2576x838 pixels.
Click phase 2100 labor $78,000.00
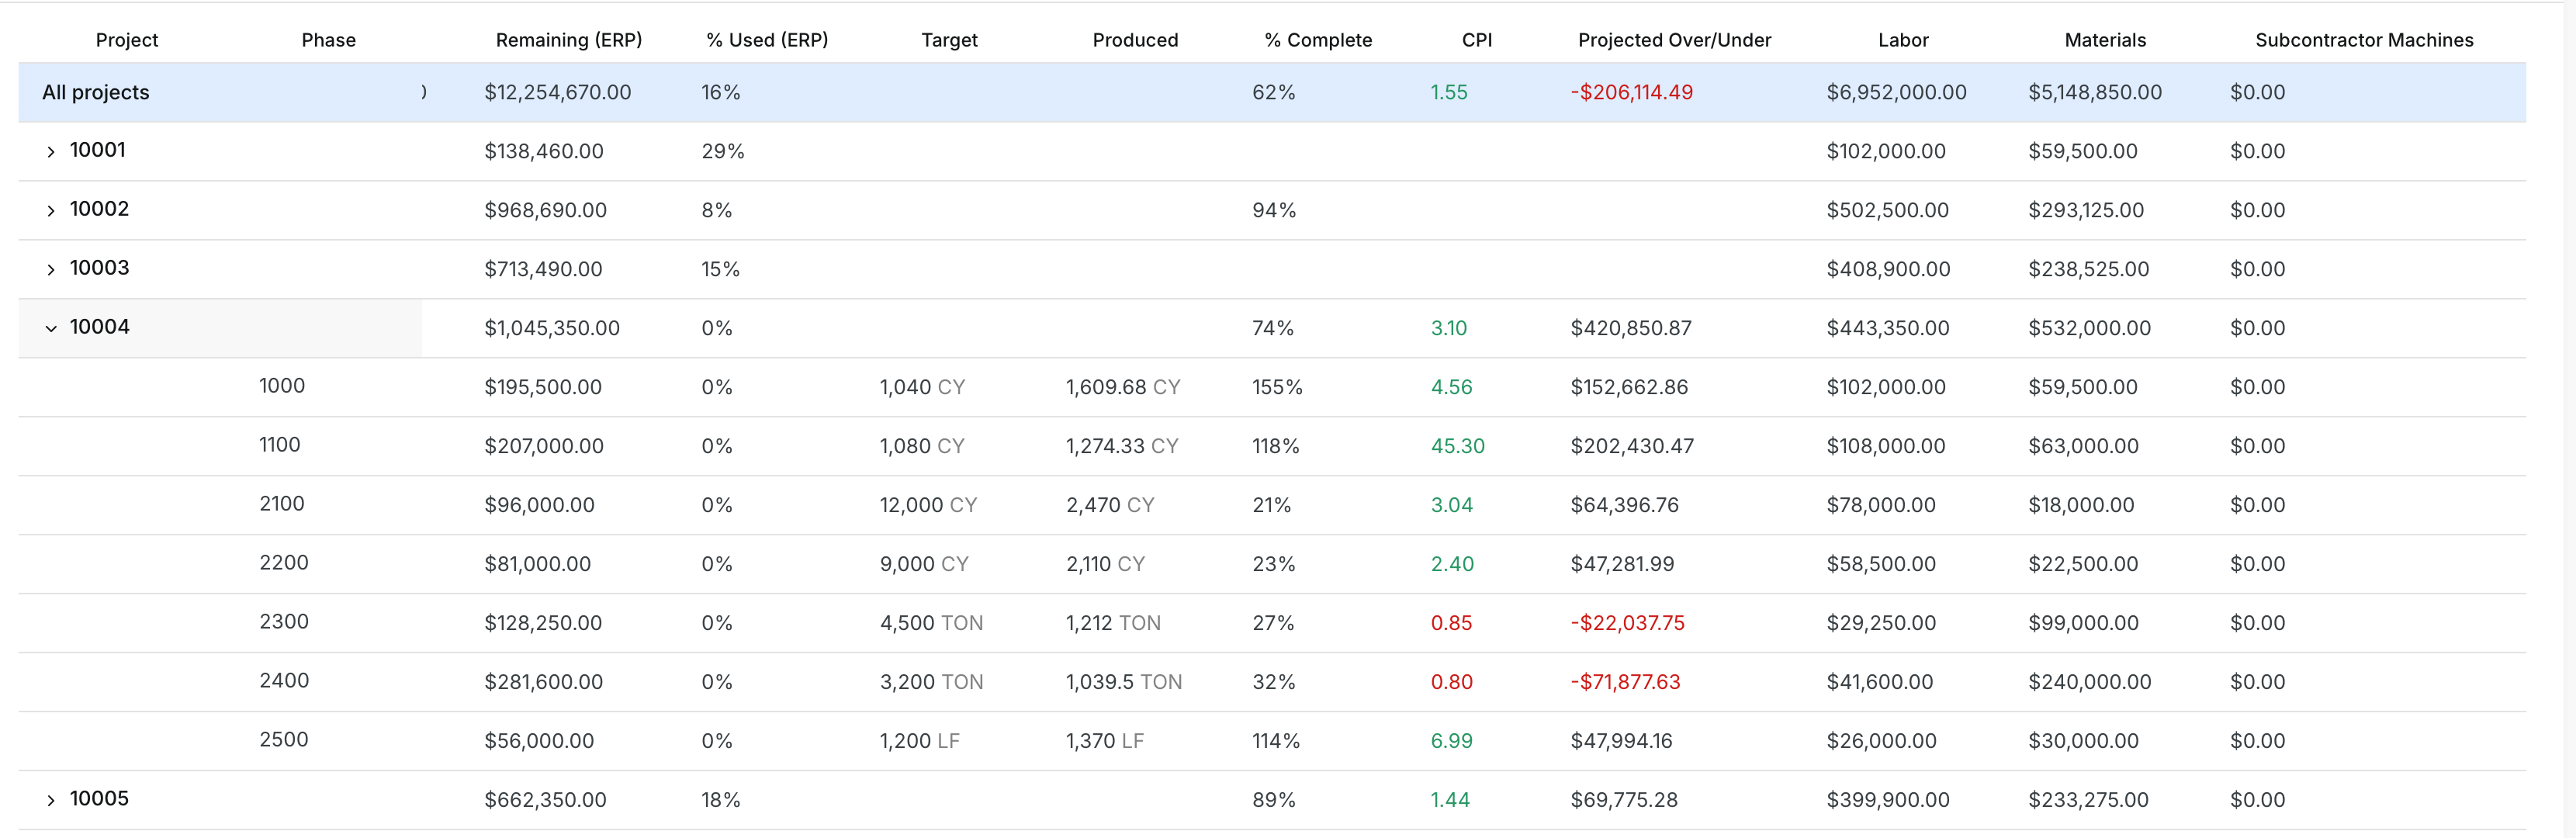click(x=1881, y=505)
